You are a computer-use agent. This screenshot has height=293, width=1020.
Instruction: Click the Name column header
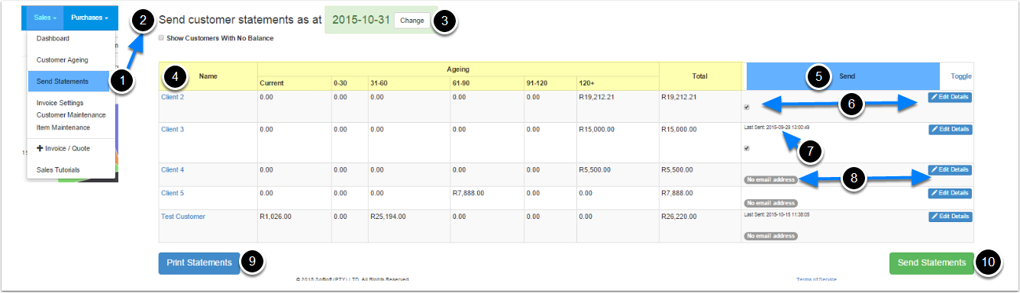coord(208,76)
